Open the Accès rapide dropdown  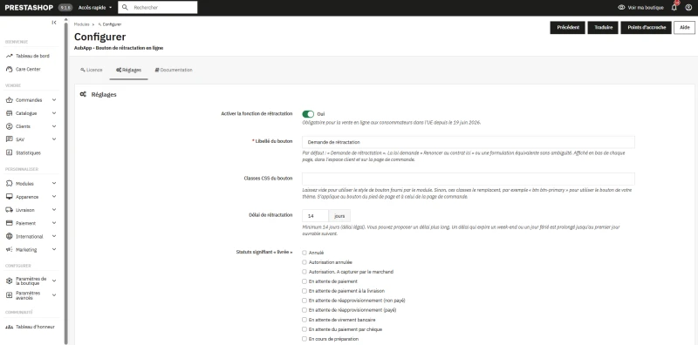click(95, 8)
